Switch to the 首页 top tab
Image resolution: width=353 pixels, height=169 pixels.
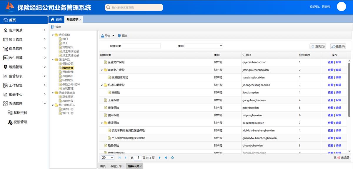tap(56, 19)
